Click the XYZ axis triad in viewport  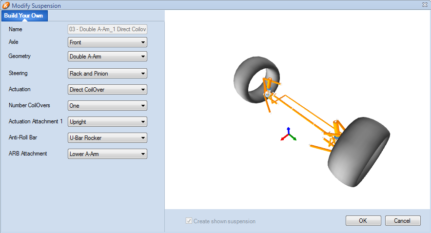point(288,135)
